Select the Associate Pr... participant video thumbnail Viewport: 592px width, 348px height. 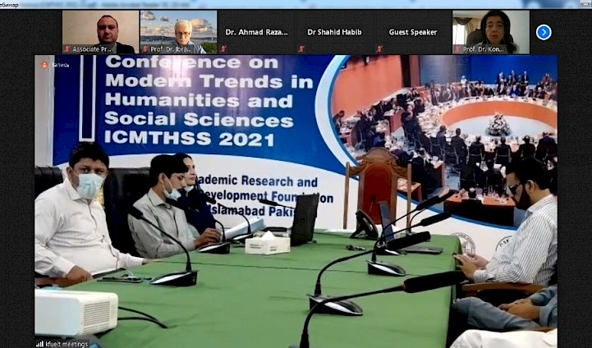[x=100, y=32]
